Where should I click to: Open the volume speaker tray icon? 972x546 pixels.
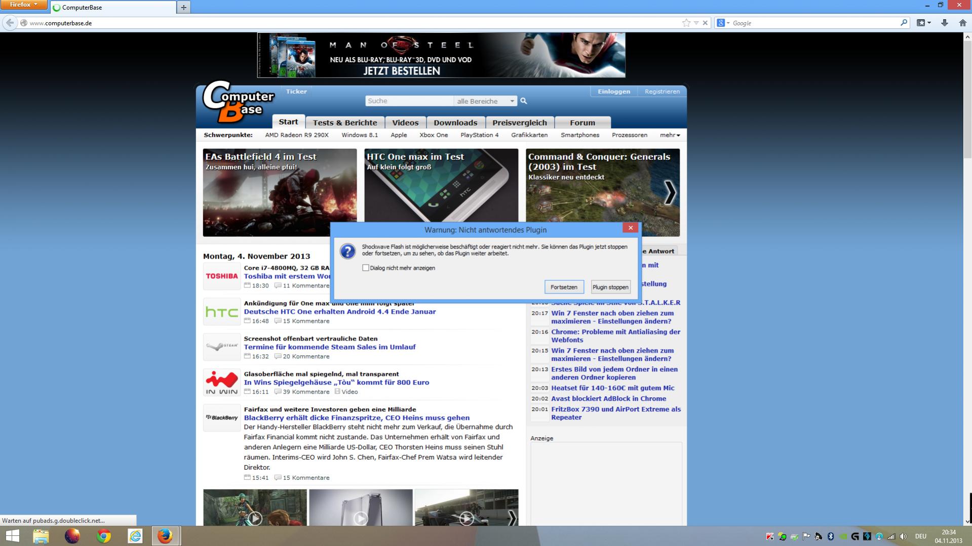click(903, 536)
